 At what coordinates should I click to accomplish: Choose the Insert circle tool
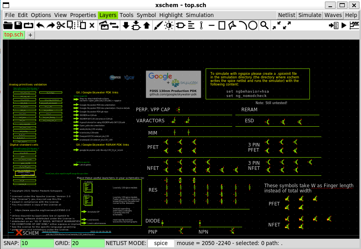[252, 25]
